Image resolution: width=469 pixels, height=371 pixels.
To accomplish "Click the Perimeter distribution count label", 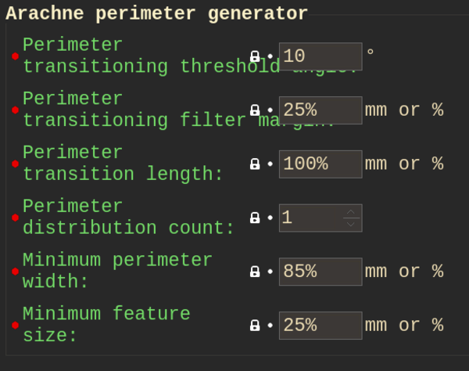I will pos(128,217).
